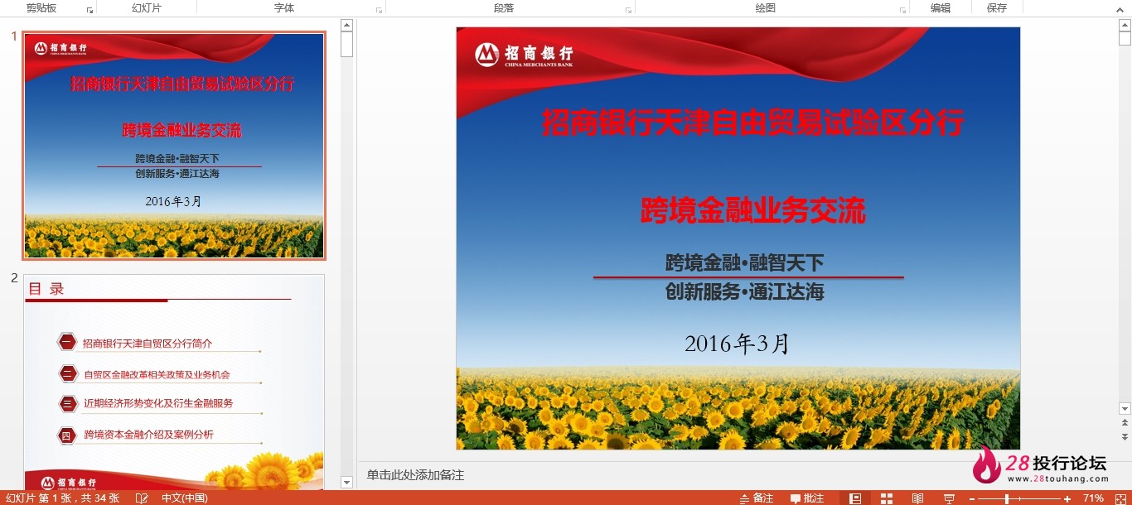Click the text 跨境金融•融智天下
Image resolution: width=1132 pixels, height=505 pixels.
coord(745,263)
